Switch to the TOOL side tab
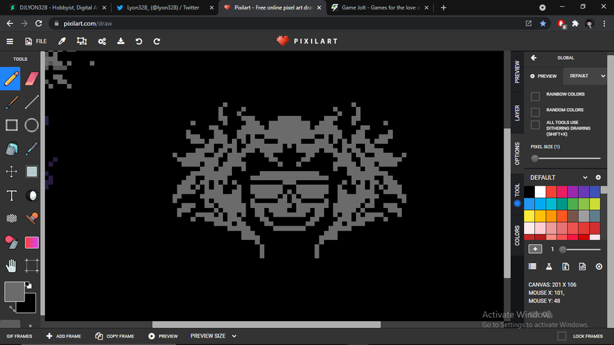Screen dimensions: 614x345 (517, 194)
